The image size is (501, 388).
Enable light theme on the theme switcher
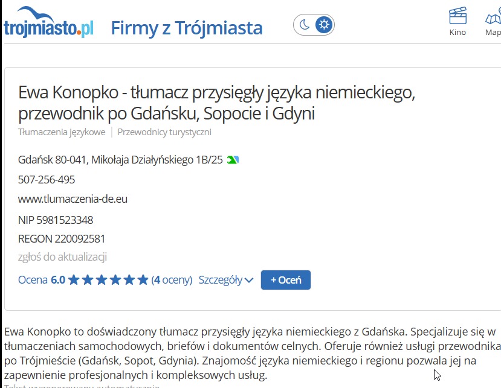[x=323, y=24]
